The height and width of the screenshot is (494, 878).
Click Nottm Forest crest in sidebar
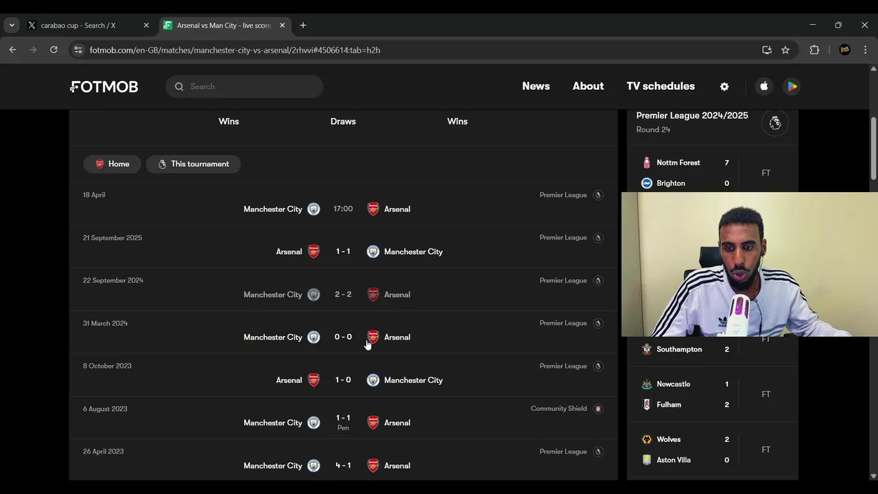[646, 163]
